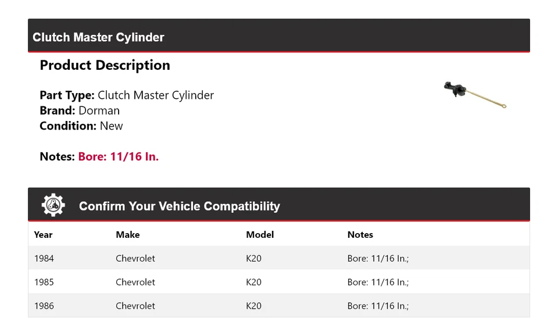Select the 1985 year cell
558x336 pixels.
coord(44,282)
